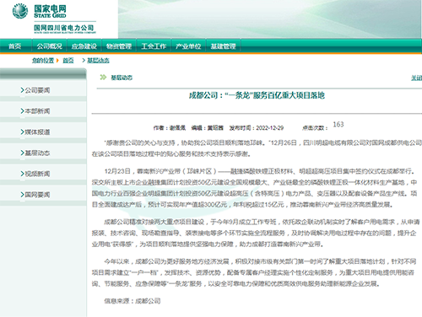Expand the 公司要闻 sidebar category

coord(35,90)
